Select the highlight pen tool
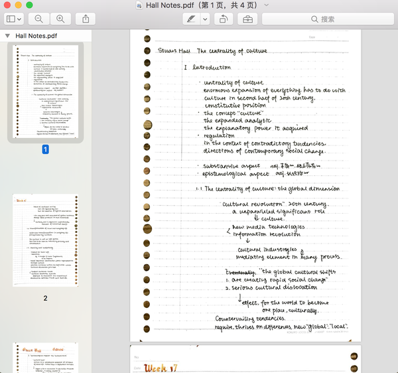This screenshot has height=373, width=398. [192, 19]
